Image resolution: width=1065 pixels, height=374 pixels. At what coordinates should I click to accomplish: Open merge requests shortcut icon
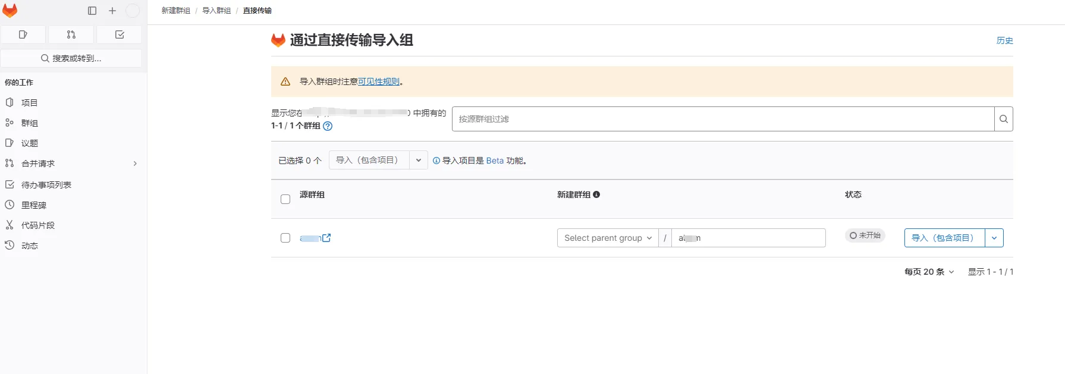tap(71, 34)
